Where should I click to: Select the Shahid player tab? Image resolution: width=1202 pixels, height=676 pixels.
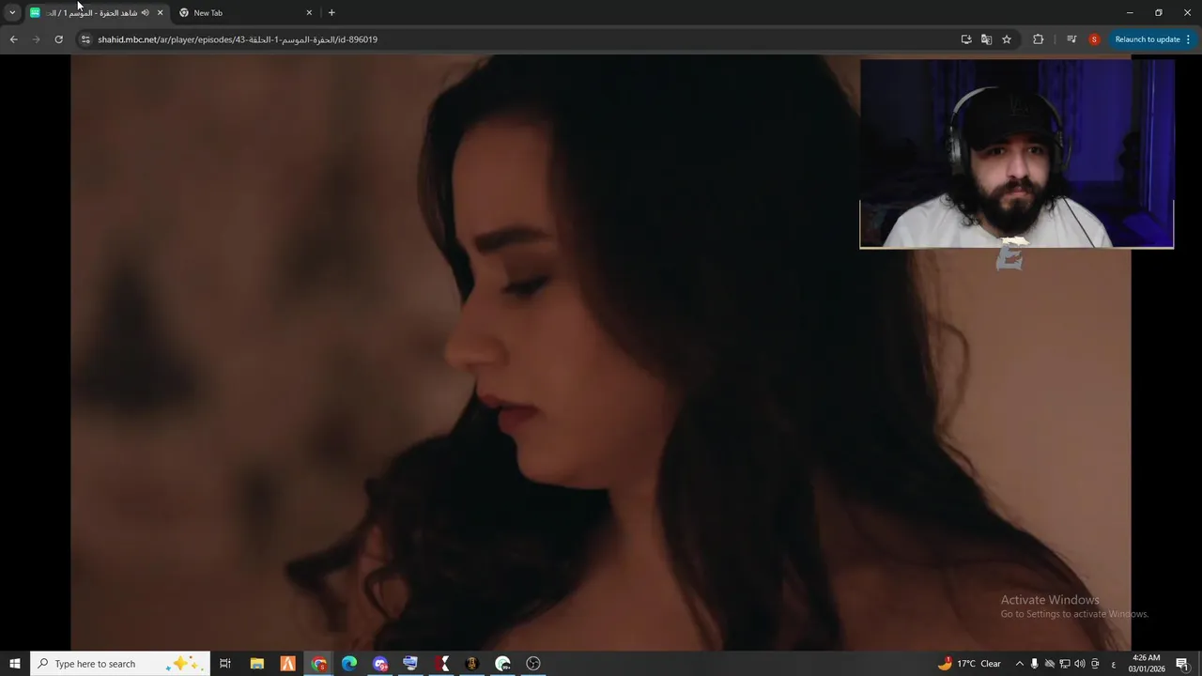tap(96, 12)
